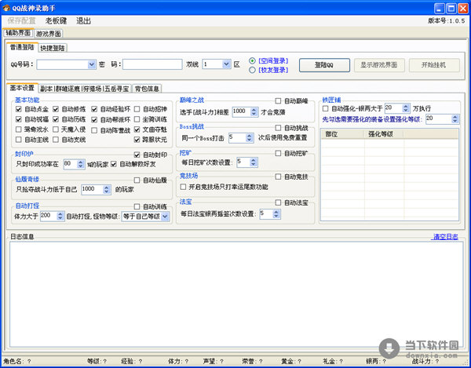Click the 开始挂机 button
Image resolution: width=471 pixels, height=368 pixels.
tap(434, 65)
